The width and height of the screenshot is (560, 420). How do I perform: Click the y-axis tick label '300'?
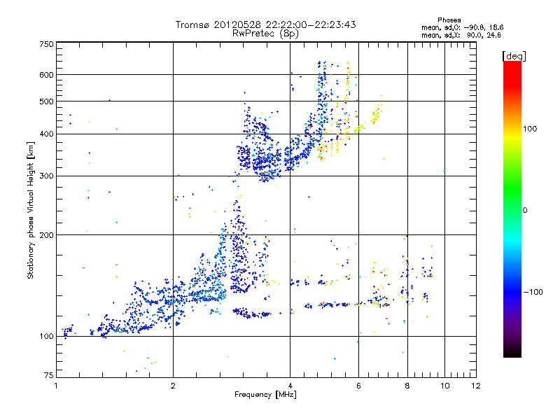pyautogui.click(x=46, y=176)
